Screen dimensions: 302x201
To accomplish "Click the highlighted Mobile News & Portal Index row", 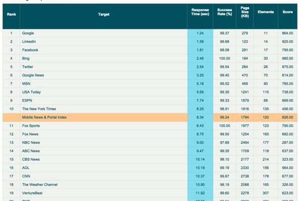I will point(44,118).
